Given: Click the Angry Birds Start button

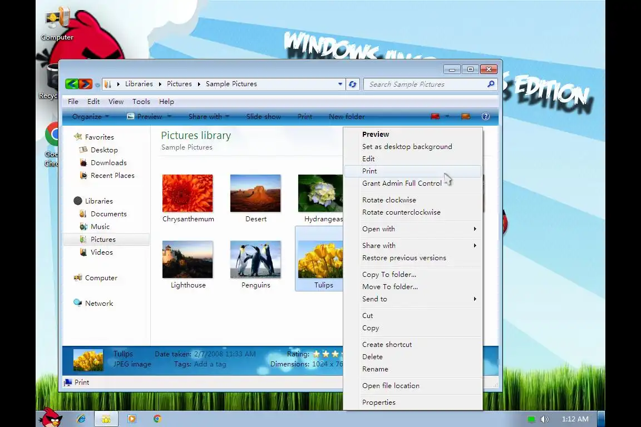Looking at the screenshot, I should pos(51,418).
